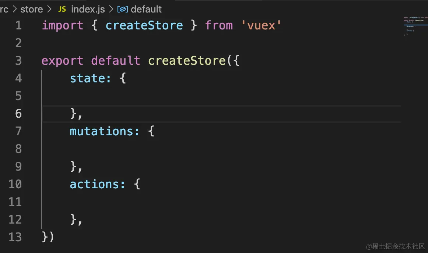Click the minimap code preview

(x=414, y=26)
